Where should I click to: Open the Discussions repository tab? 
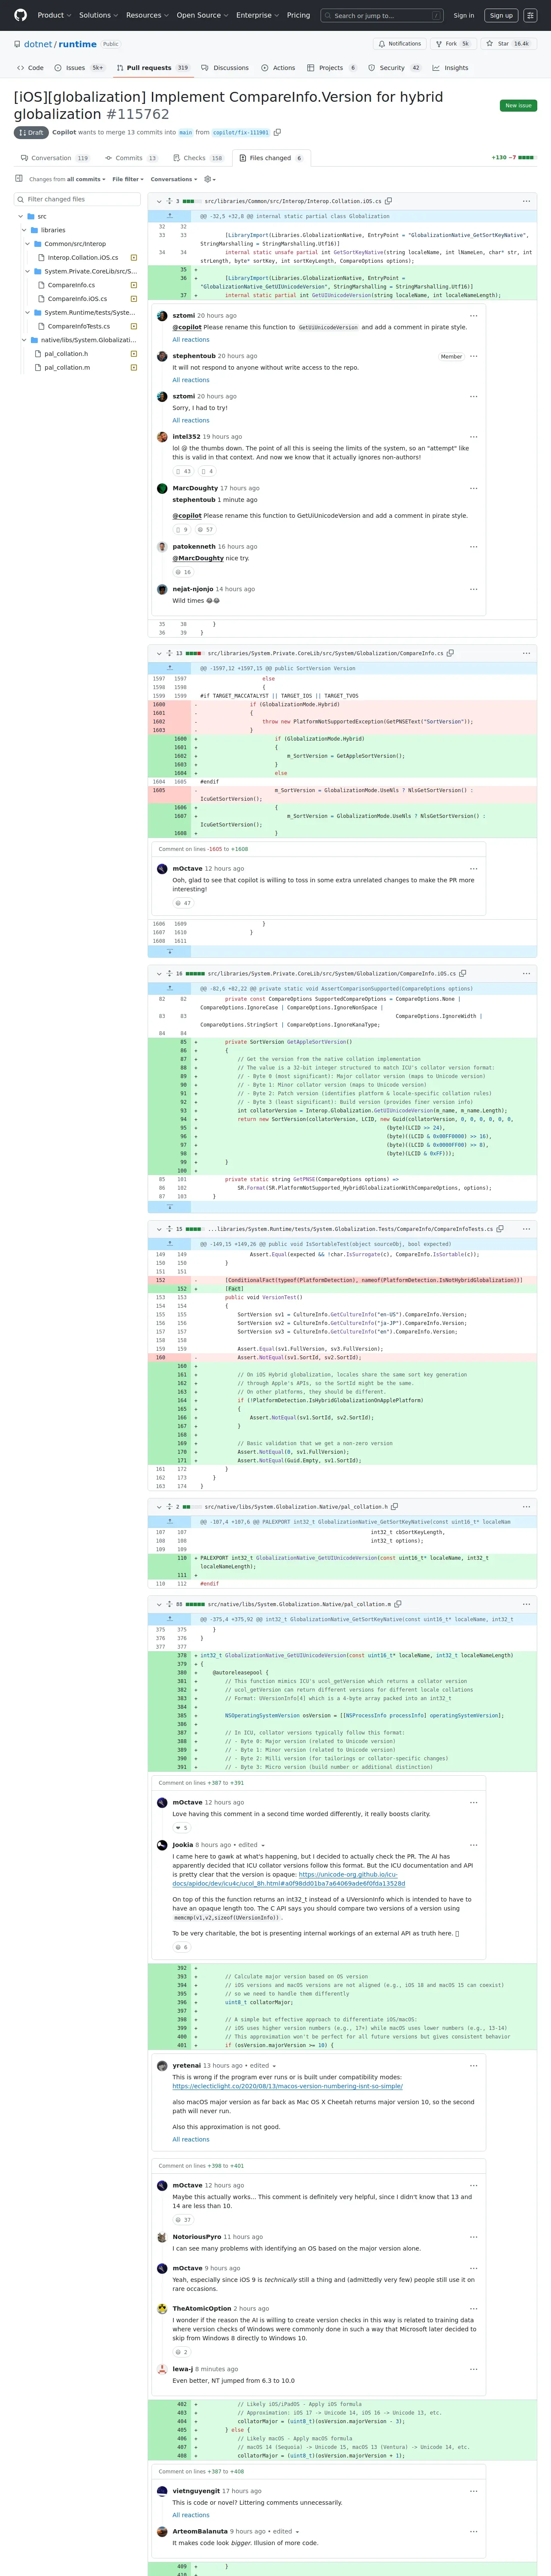[224, 68]
